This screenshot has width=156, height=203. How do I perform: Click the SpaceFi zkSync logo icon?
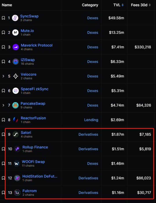[x=16, y=91]
